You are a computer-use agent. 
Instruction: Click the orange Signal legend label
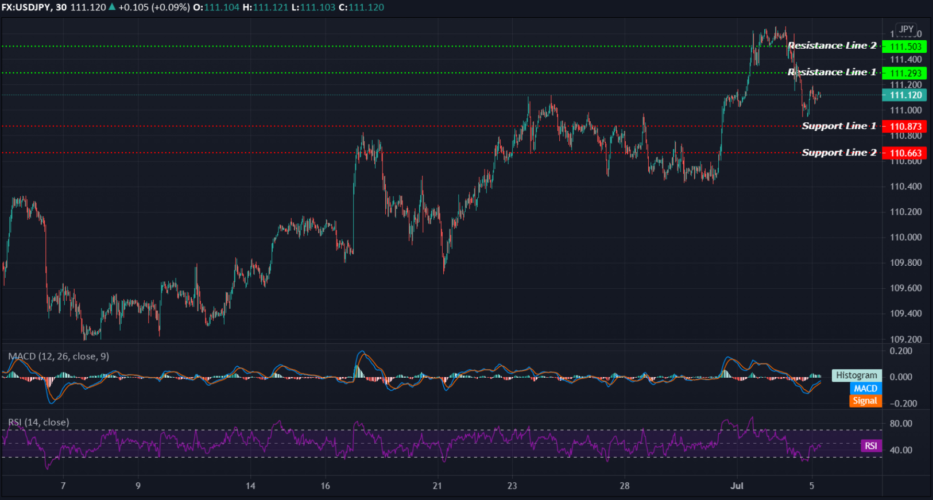865,401
